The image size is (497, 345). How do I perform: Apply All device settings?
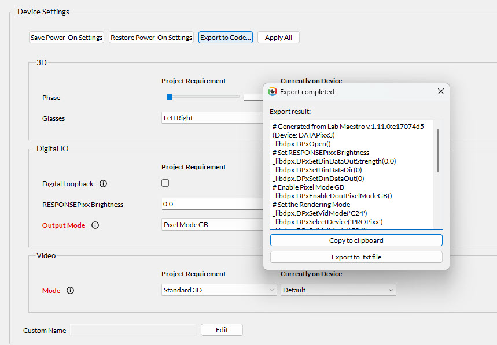coord(278,38)
